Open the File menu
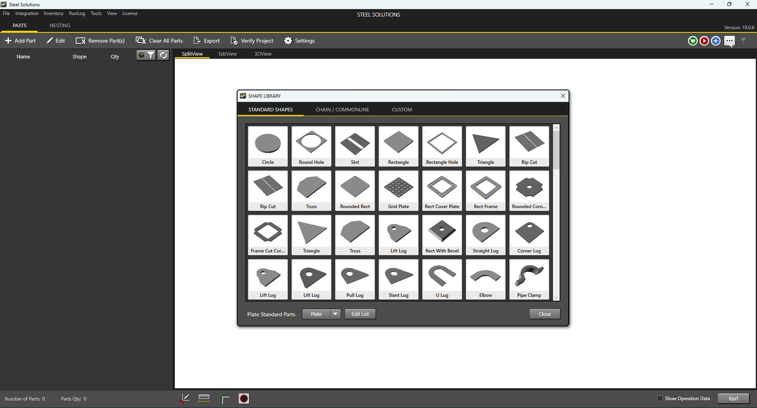This screenshot has height=408, width=757. [x=6, y=13]
